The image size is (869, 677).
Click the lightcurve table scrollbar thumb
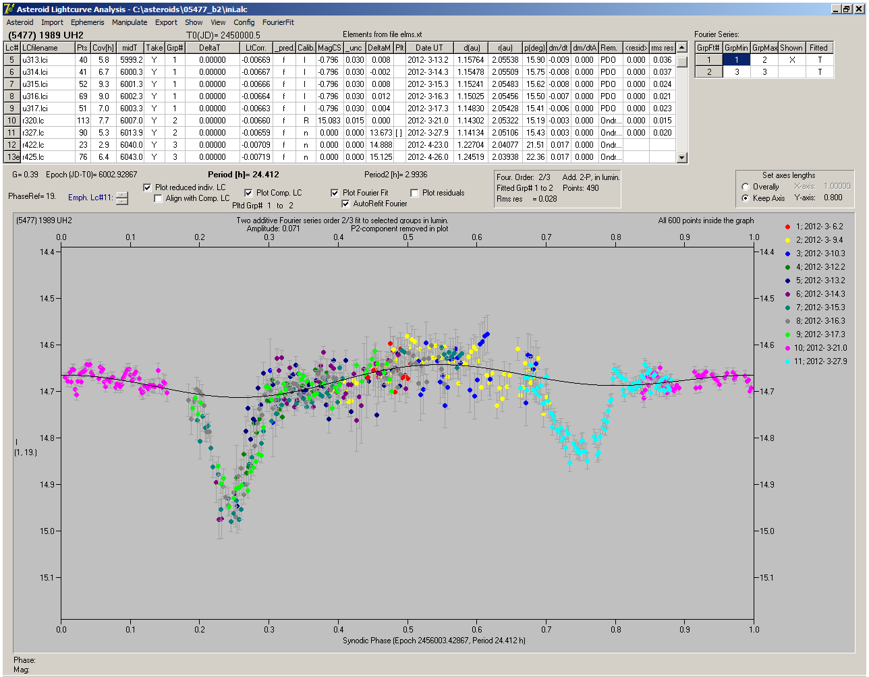[x=682, y=61]
